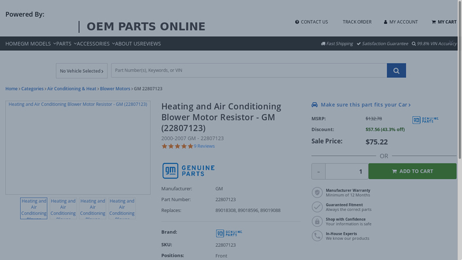462x260 pixels.
Task: Open Reviews menu item
Action: point(151,44)
